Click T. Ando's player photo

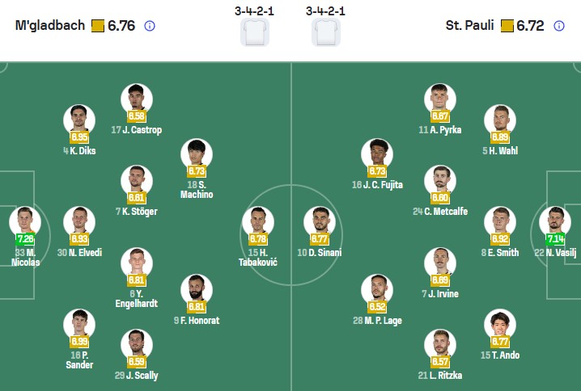[500, 323]
